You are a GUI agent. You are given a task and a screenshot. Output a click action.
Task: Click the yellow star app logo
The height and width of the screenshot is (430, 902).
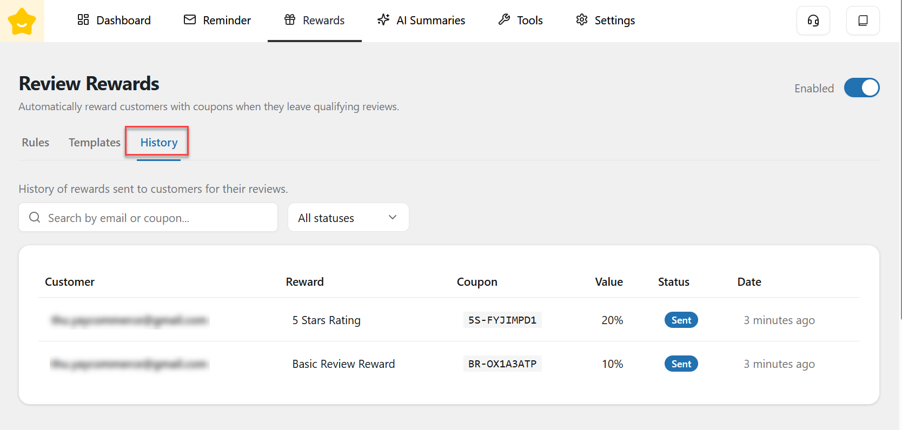click(x=22, y=21)
